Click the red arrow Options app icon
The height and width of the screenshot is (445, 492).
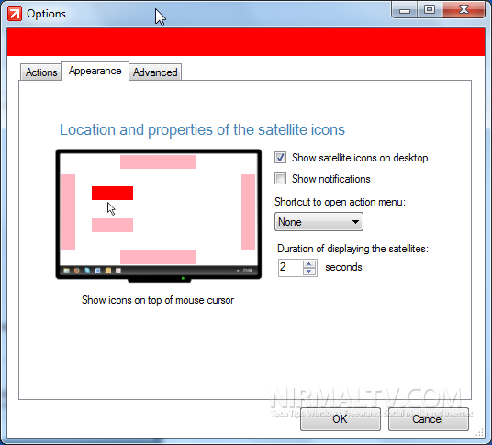tap(15, 14)
